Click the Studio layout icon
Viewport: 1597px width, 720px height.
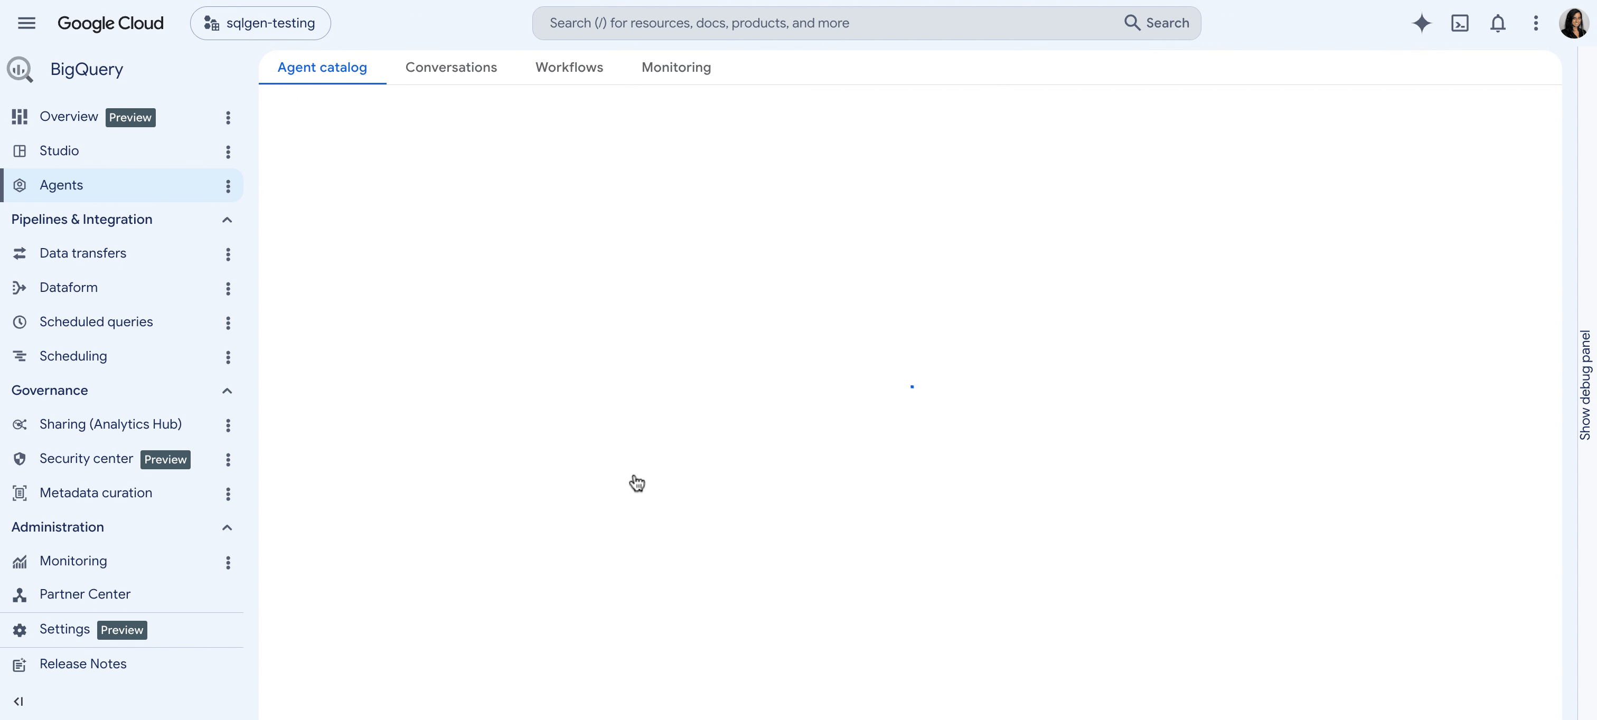coord(20,151)
